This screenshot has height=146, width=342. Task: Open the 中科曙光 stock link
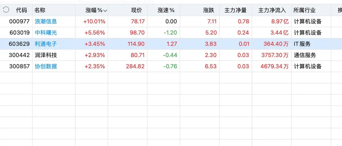coord(46,33)
